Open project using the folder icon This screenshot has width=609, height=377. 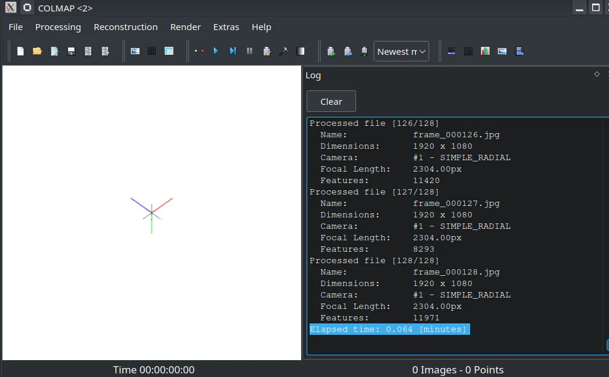click(x=37, y=51)
